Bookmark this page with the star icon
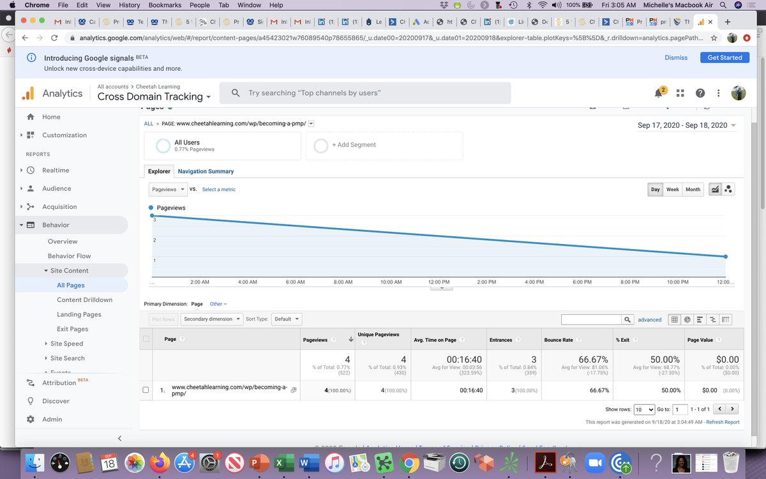Image resolution: width=766 pixels, height=479 pixels. click(713, 38)
